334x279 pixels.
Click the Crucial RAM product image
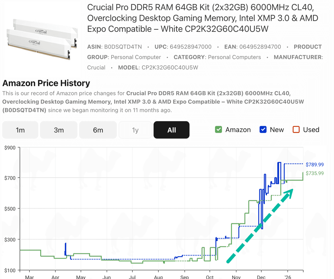click(42, 39)
